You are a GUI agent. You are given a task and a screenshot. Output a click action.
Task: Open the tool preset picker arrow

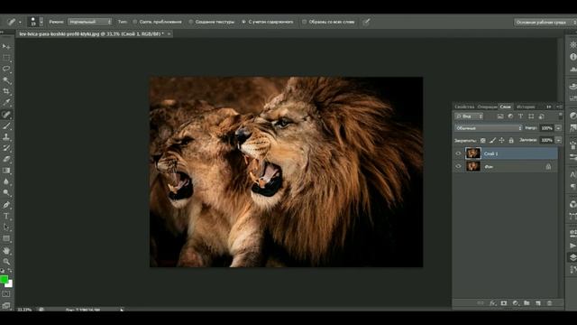click(20, 22)
